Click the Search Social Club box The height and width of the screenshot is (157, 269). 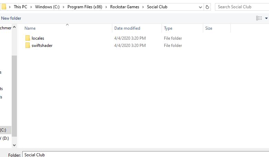(242, 7)
